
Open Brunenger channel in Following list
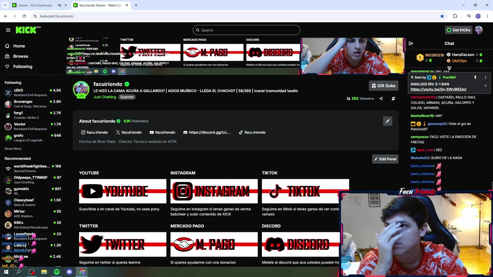pos(33,104)
